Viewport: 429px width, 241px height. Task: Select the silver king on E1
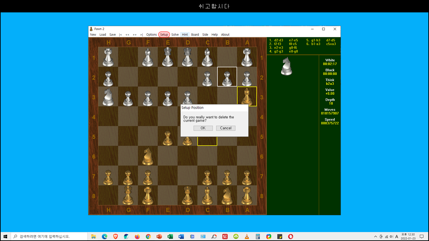(167, 57)
